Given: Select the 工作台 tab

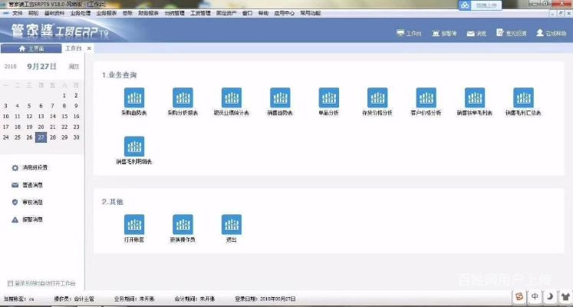Looking at the screenshot, I should coord(73,48).
